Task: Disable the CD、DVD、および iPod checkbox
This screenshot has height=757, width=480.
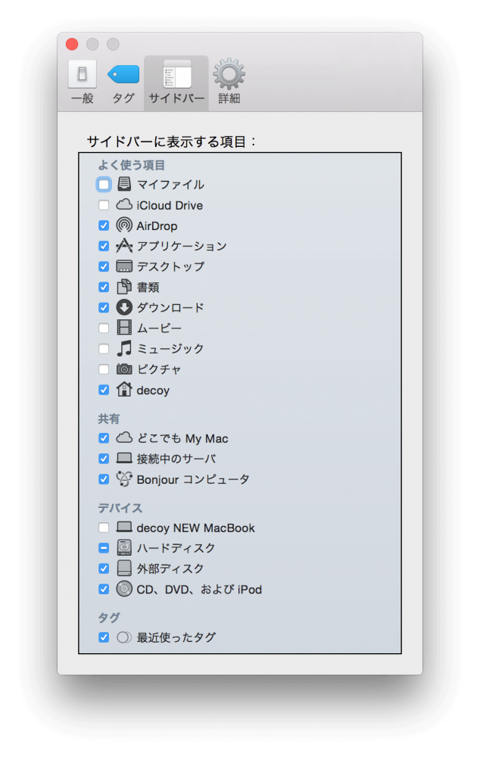Action: click(103, 589)
